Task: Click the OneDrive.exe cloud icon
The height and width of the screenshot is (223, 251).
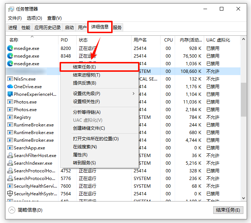Action: (10, 87)
